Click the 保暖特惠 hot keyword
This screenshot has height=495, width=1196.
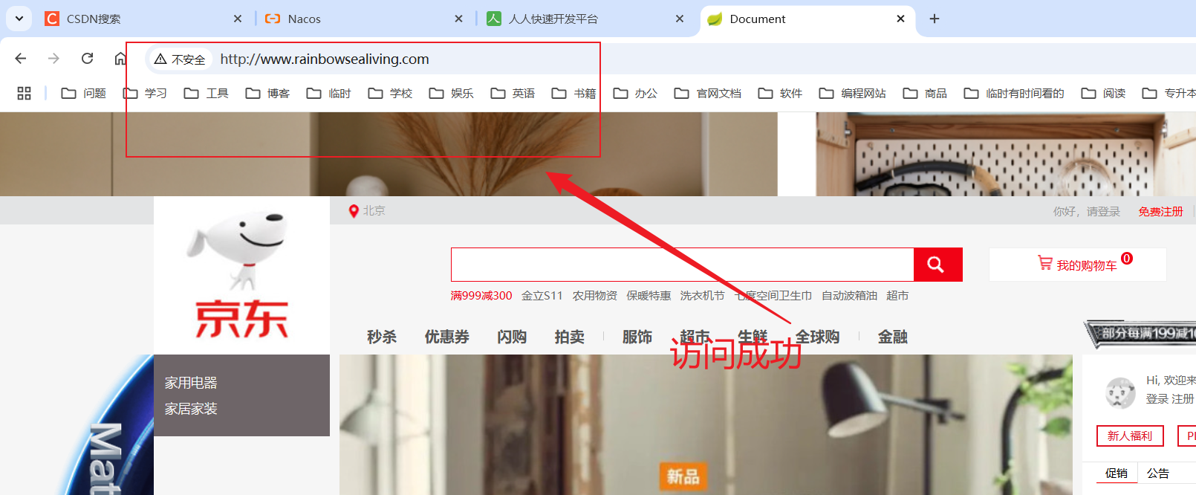point(649,296)
